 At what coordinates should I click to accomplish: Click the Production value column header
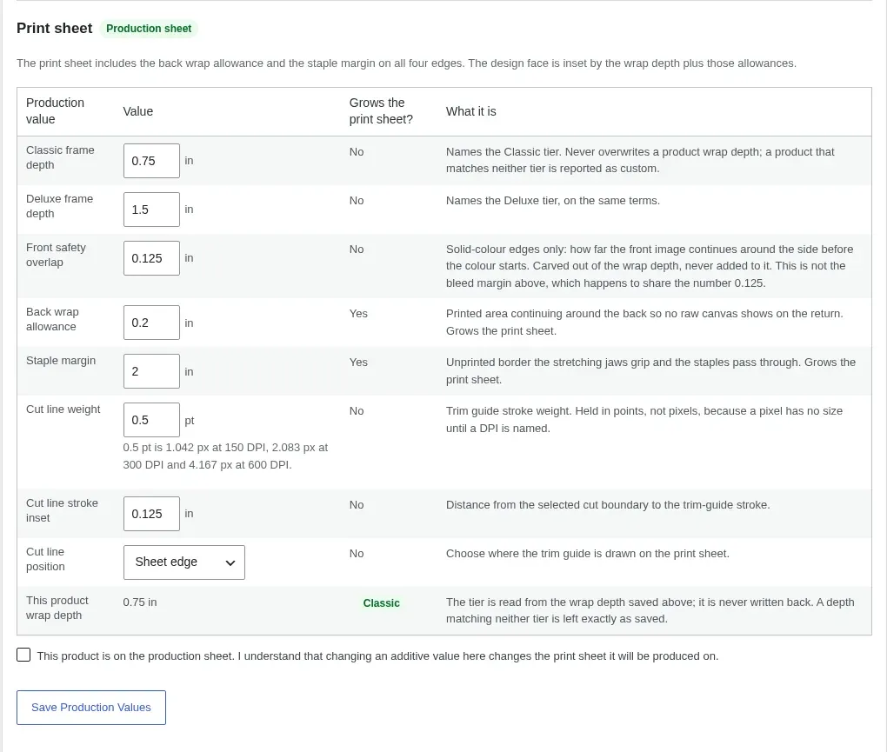pos(55,110)
